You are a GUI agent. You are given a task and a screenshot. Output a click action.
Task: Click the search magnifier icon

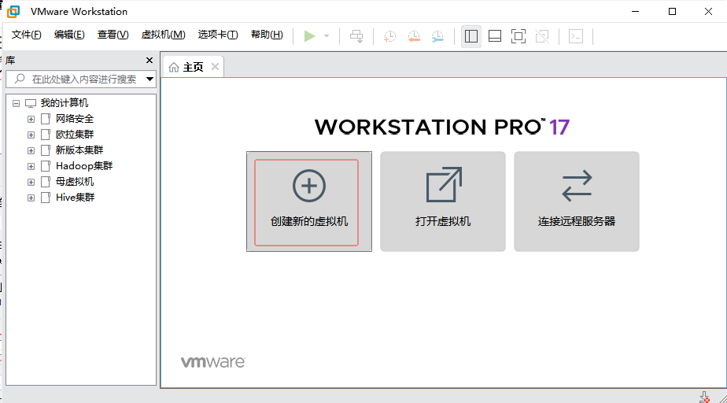(x=20, y=79)
